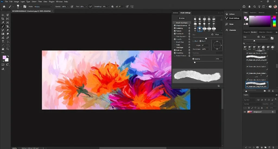278x149 pixels.
Task: Reset default foreground and background colors
Action: point(3,61)
